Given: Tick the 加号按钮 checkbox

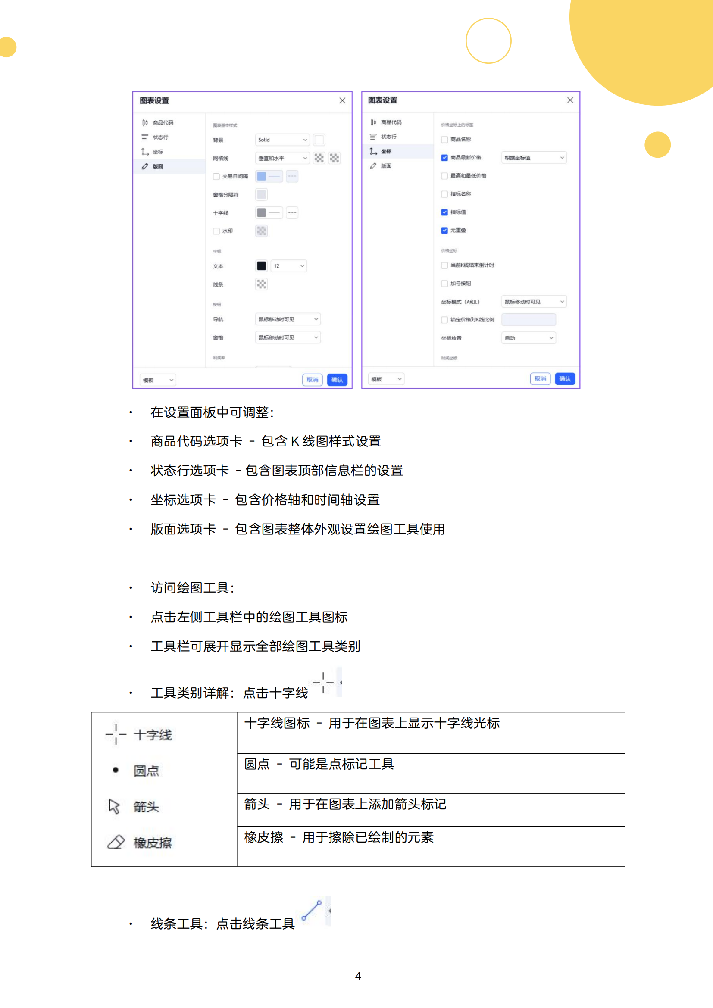Looking at the screenshot, I should [x=444, y=284].
